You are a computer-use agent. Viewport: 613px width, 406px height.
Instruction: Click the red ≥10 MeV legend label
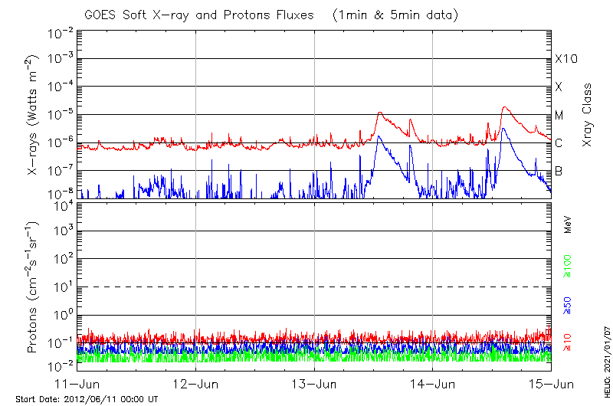coord(568,341)
